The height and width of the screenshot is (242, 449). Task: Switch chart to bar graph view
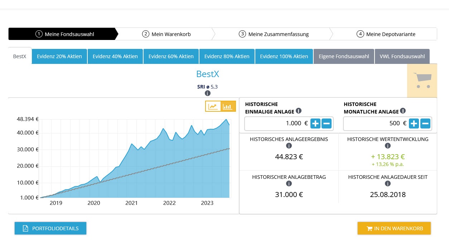pyautogui.click(x=228, y=106)
